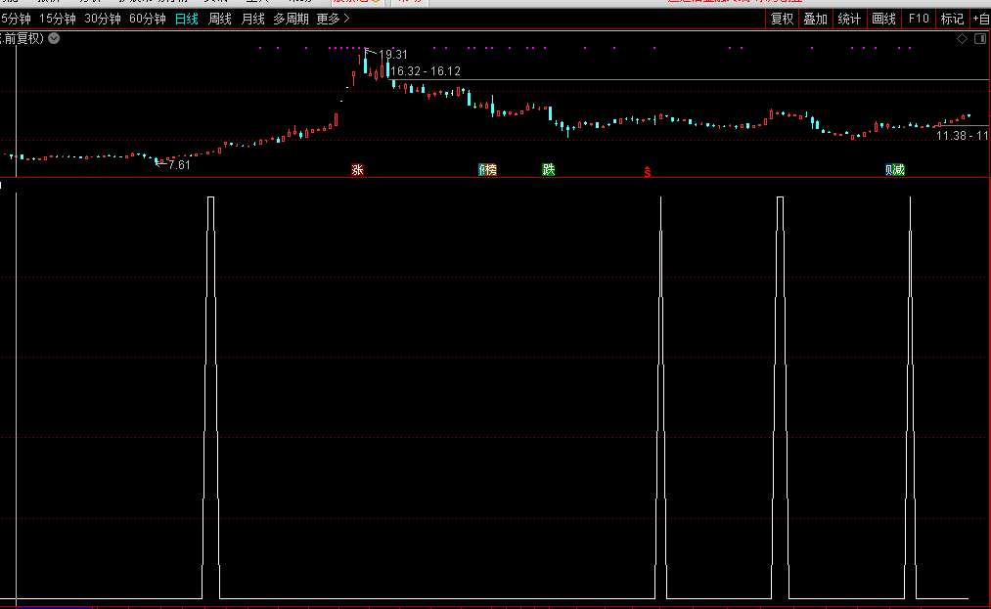Select the 月线 monthly period tab
This screenshot has height=609, width=991.
coord(252,19)
